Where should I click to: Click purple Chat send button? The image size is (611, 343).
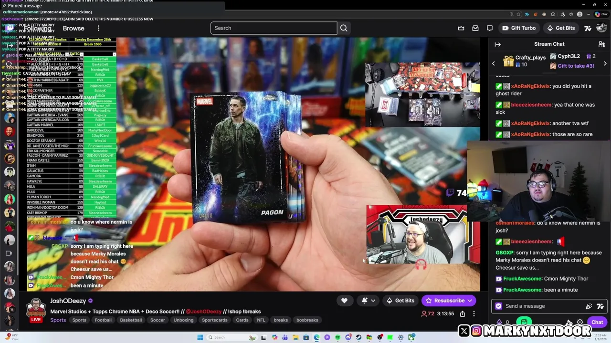click(597, 323)
